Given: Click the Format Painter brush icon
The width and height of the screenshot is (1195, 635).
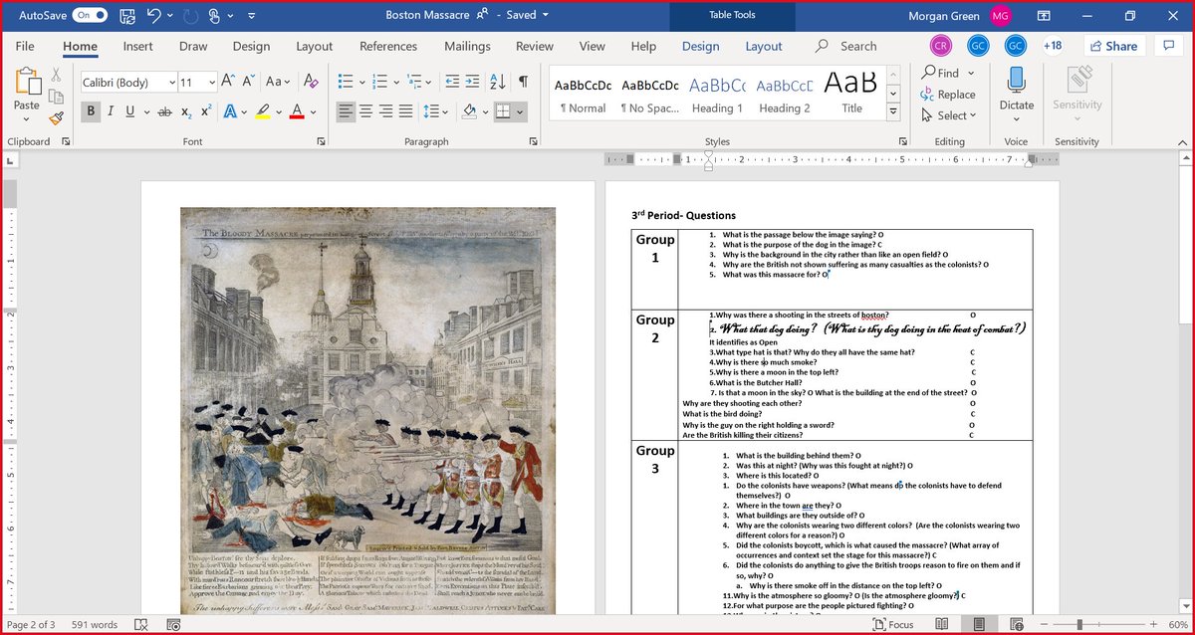Looking at the screenshot, I should point(57,118).
